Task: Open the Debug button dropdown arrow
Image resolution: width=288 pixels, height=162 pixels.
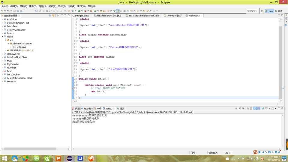Action: coord(76,11)
